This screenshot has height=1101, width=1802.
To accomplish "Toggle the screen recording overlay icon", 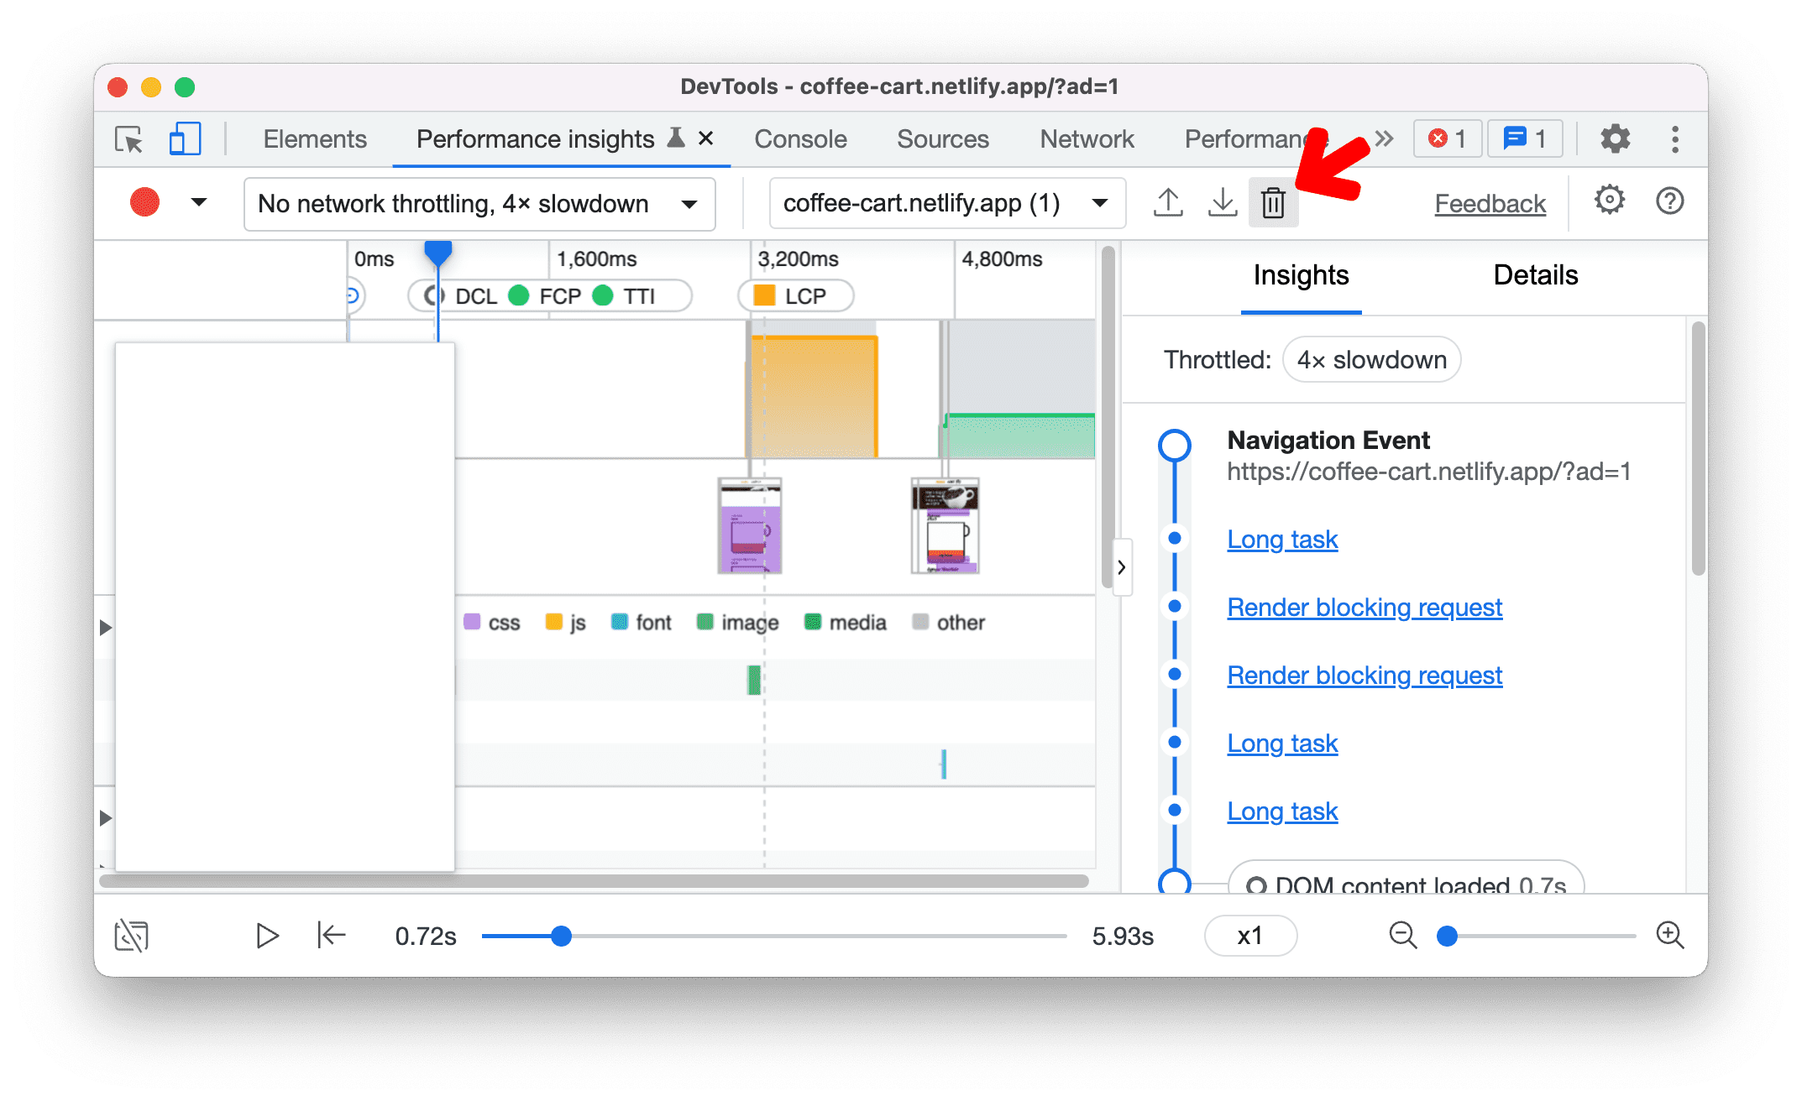I will click(133, 935).
